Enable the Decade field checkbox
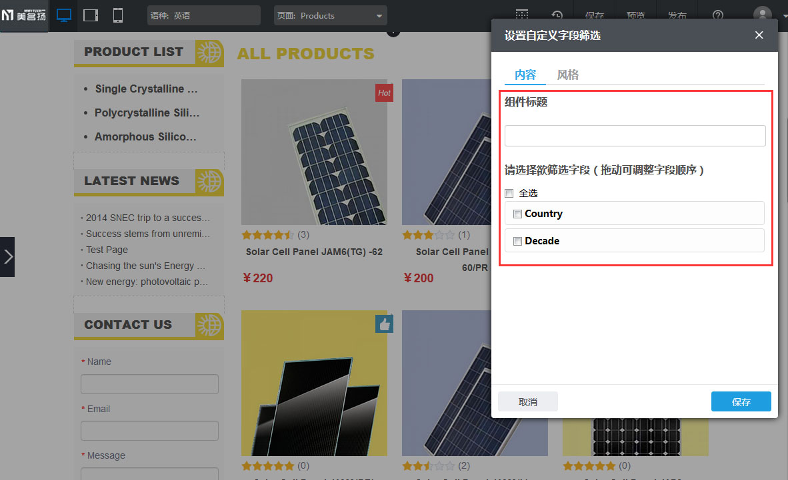This screenshot has width=788, height=480. [x=517, y=241]
